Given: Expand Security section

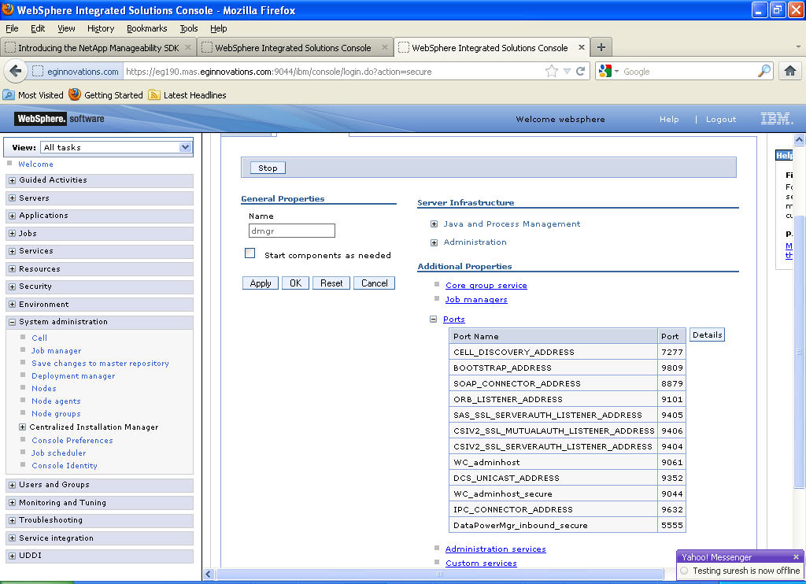Looking at the screenshot, I should coord(13,286).
